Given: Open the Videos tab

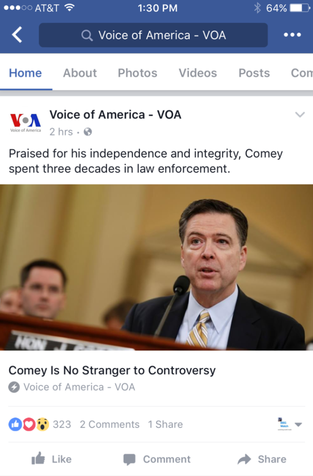Looking at the screenshot, I should pyautogui.click(x=198, y=73).
